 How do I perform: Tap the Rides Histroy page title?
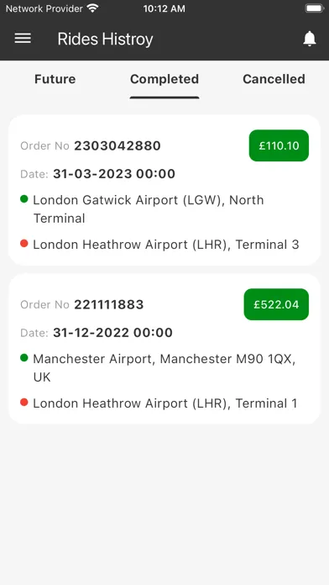coord(106,40)
